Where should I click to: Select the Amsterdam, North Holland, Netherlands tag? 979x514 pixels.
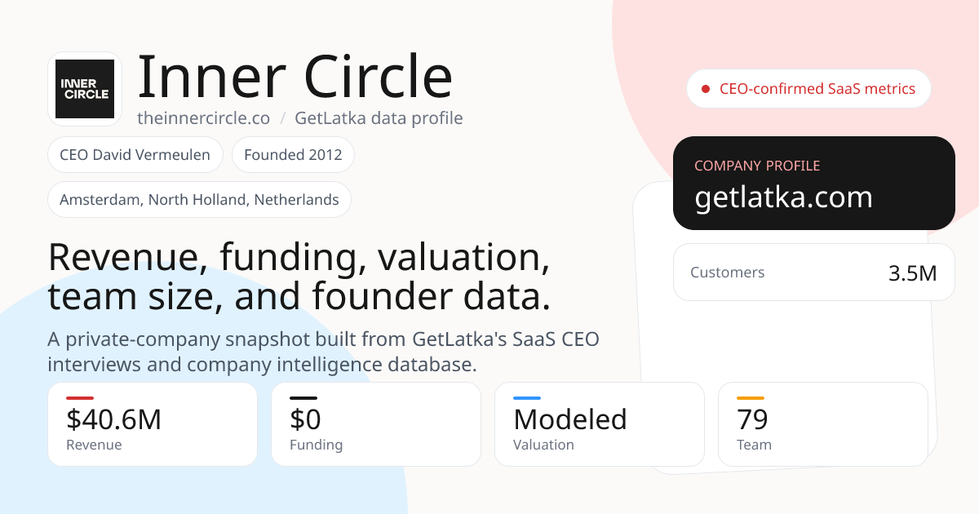(x=199, y=200)
